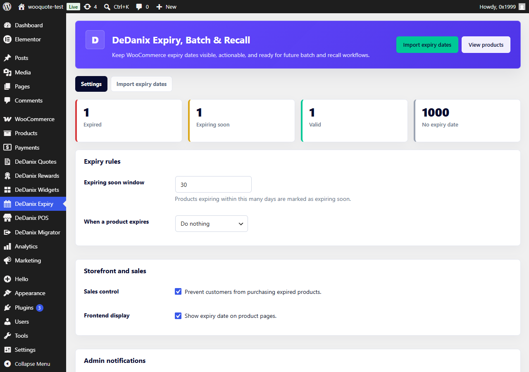Click the DeDanix POS store icon
Viewport: 529px width, 372px height.
click(7, 218)
